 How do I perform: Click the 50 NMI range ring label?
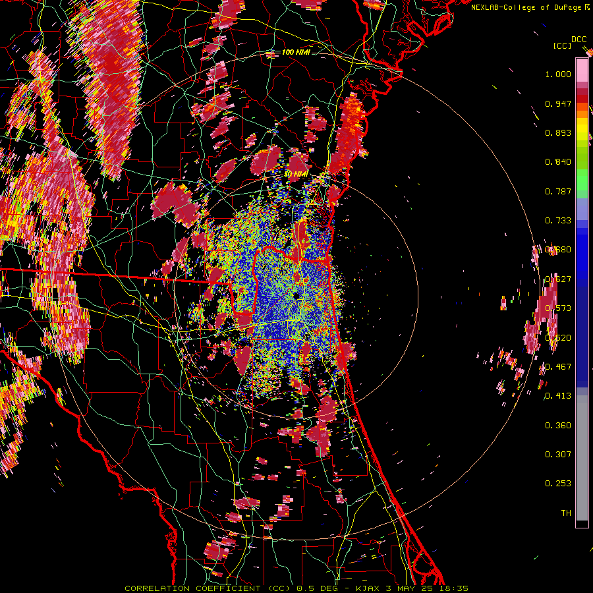point(296,174)
